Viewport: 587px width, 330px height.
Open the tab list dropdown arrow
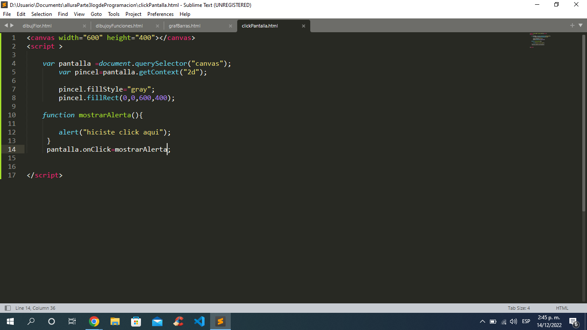point(580,25)
